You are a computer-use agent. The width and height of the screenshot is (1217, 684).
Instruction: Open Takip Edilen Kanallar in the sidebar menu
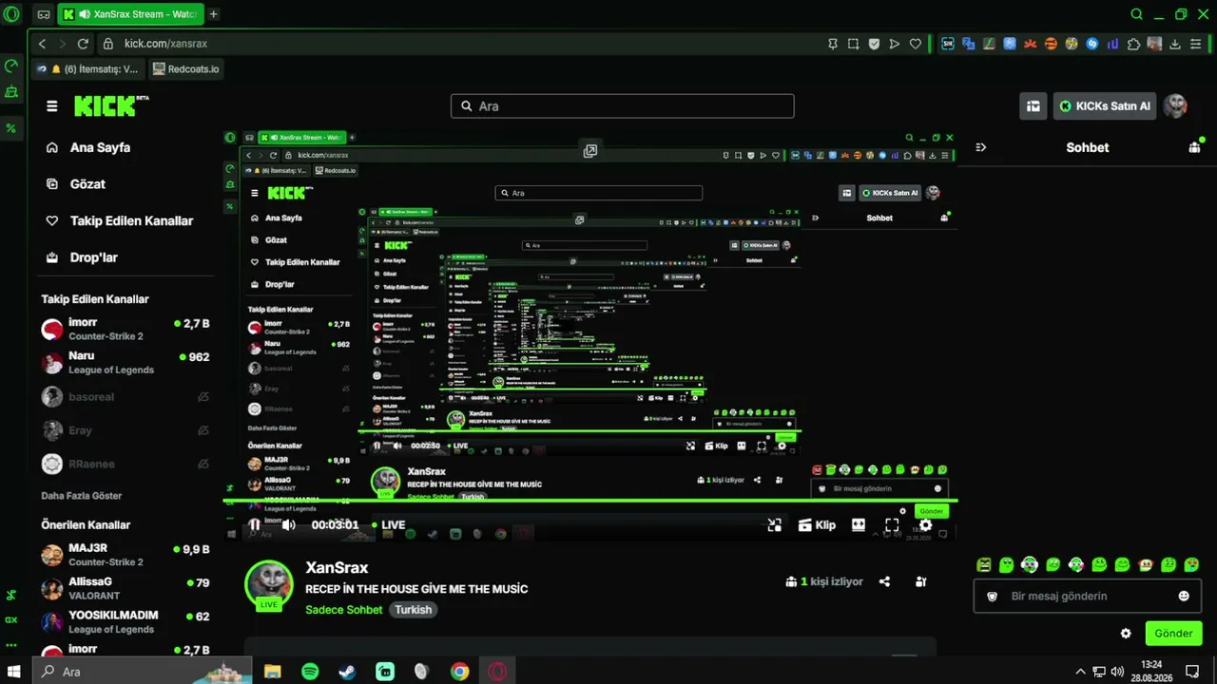[119, 220]
